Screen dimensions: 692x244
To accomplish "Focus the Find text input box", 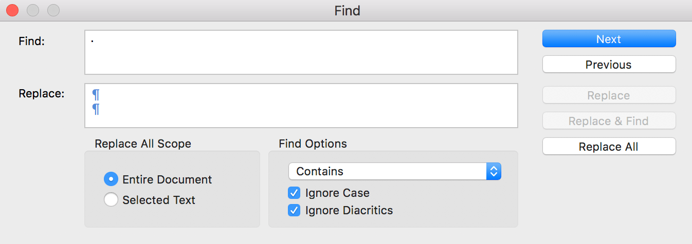I will pos(301,52).
